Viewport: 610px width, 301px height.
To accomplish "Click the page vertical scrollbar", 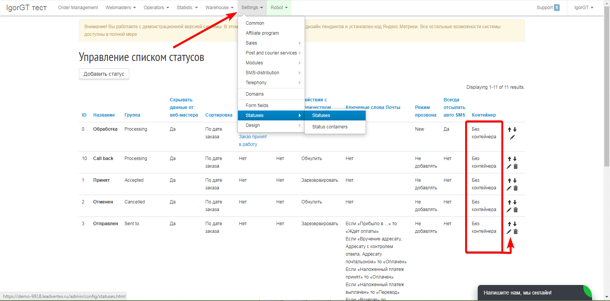I will click(x=607, y=87).
